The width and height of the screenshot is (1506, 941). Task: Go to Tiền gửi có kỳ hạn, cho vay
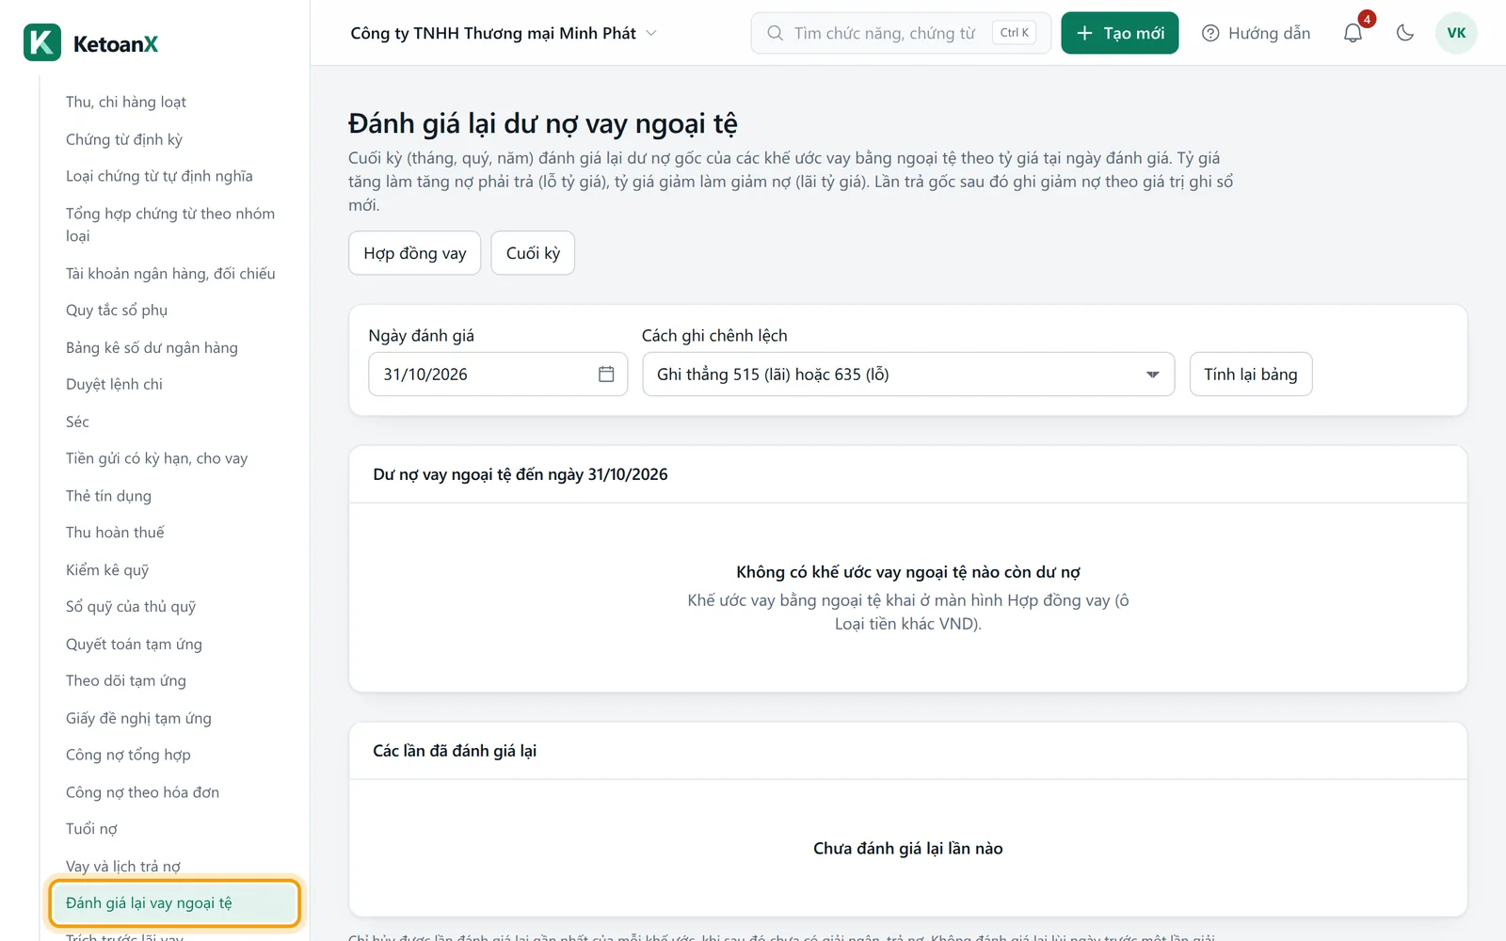pyautogui.click(x=156, y=458)
